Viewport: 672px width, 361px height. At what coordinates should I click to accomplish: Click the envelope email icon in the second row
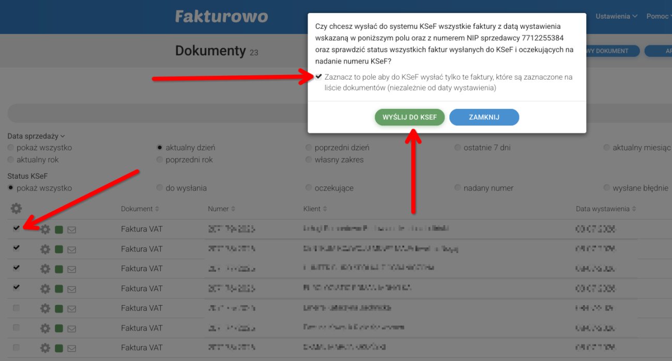[x=72, y=249]
